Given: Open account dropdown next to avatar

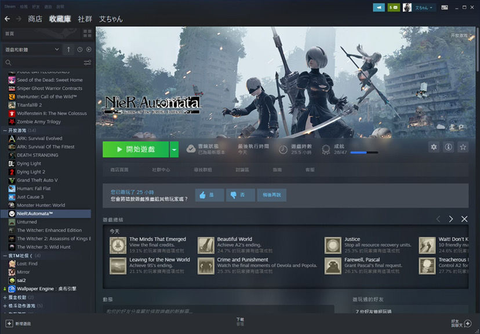Looking at the screenshot, I should click(x=424, y=8).
